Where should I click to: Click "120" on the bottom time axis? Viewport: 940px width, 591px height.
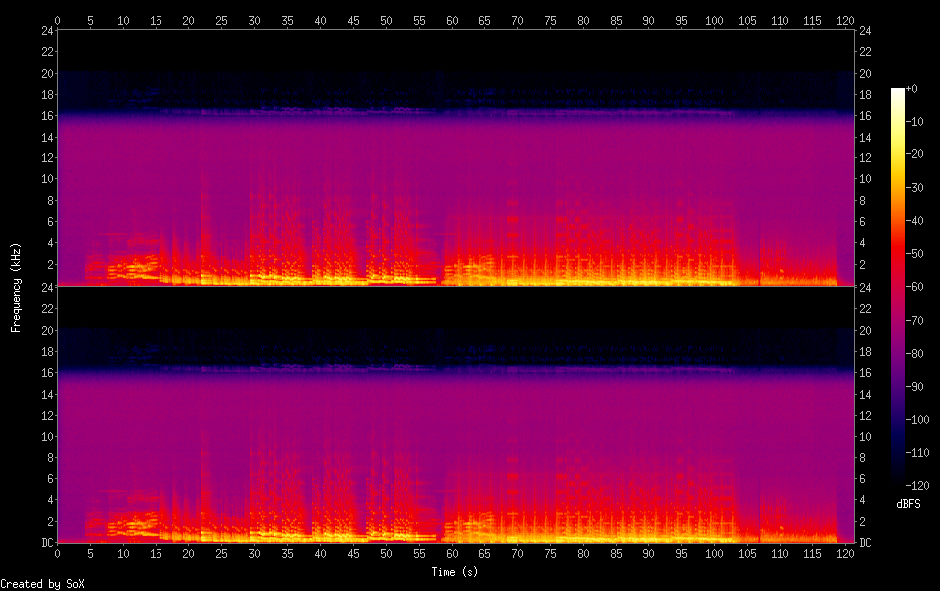(x=845, y=554)
